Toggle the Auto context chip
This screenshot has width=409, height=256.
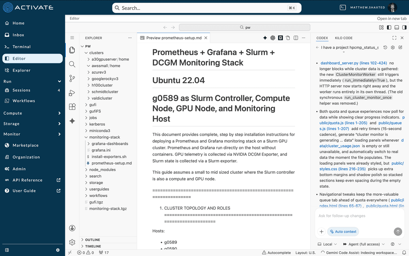[x=343, y=232]
